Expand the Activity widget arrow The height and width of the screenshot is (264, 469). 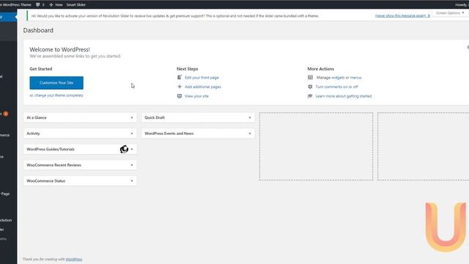pyautogui.click(x=132, y=133)
